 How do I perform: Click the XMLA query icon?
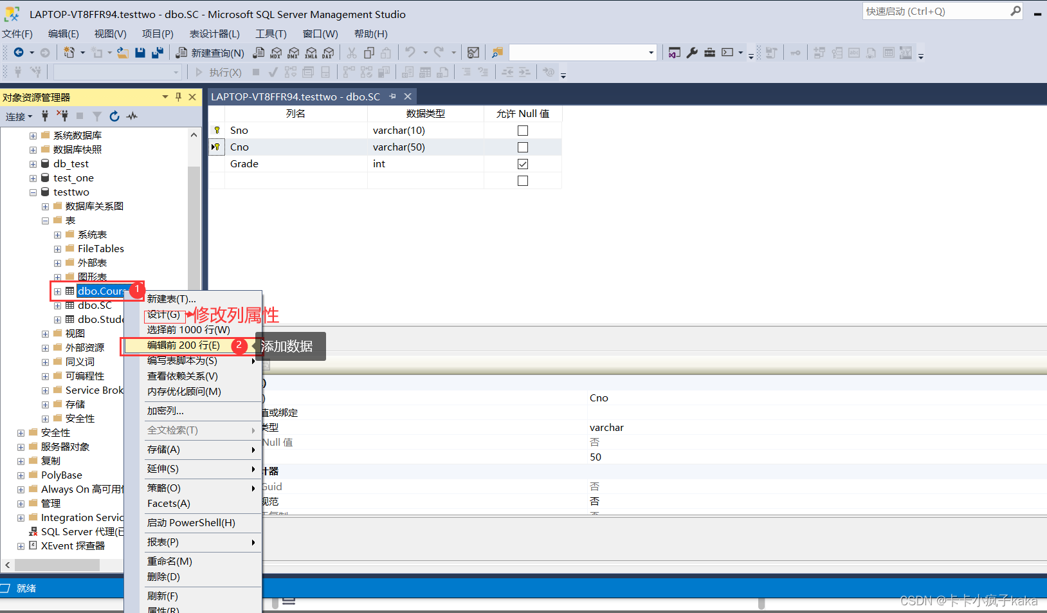[x=311, y=53]
